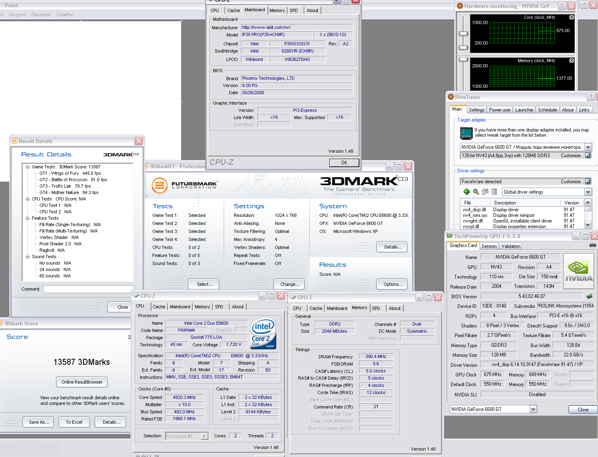Click the Futuremark orange logo in 3DMark03

tap(159, 186)
